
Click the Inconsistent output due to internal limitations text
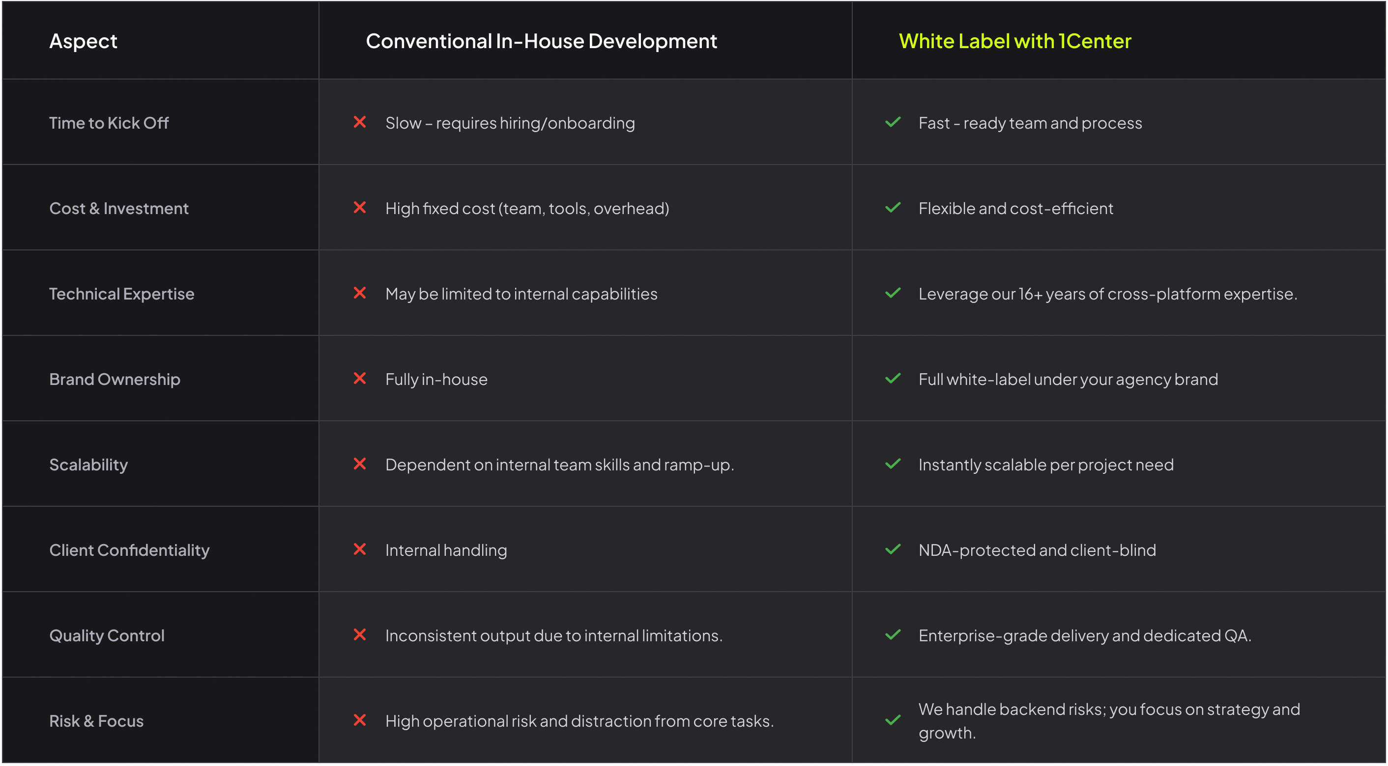coord(553,636)
